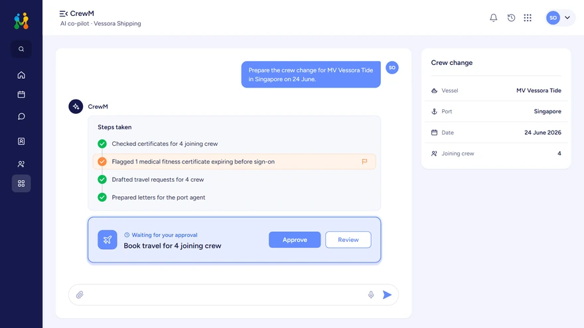Click the vessel value MV Vessora Tide
Image resolution: width=584 pixels, height=328 pixels.
coord(539,90)
